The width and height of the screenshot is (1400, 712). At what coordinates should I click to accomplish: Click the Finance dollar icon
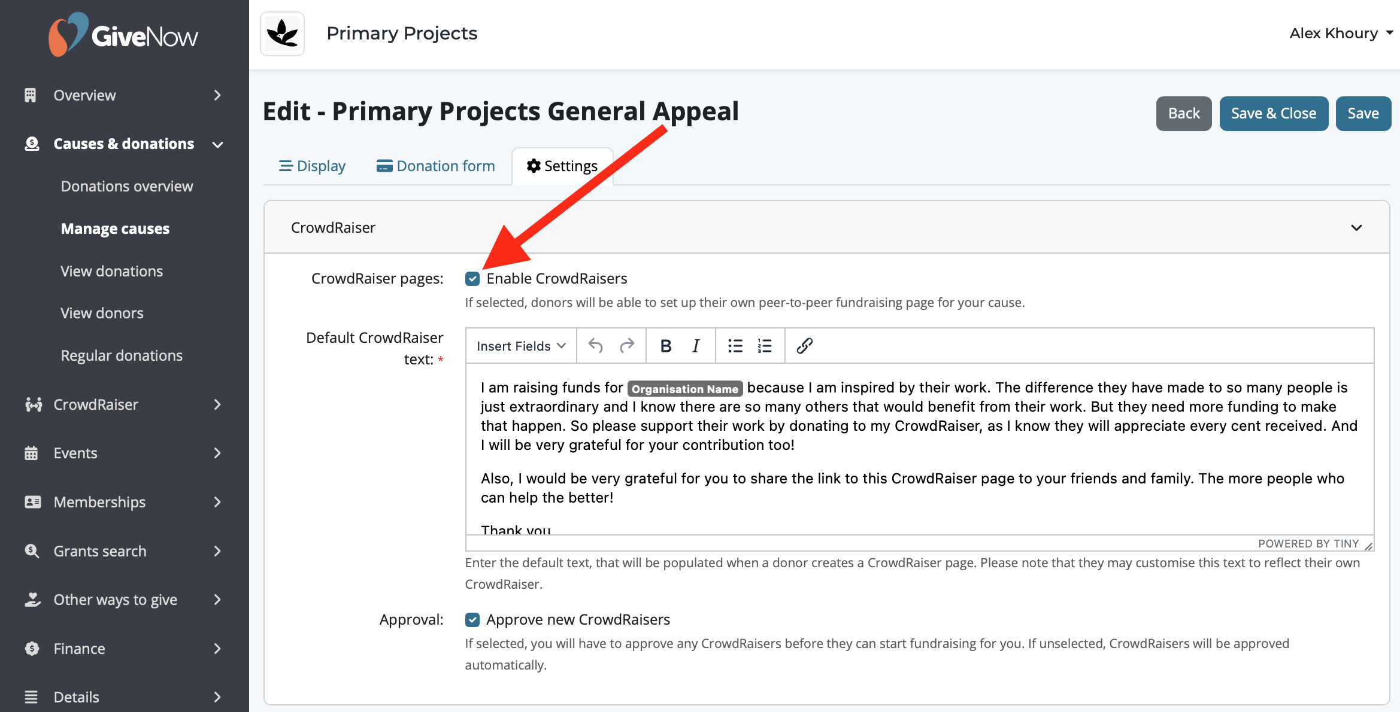(x=32, y=649)
